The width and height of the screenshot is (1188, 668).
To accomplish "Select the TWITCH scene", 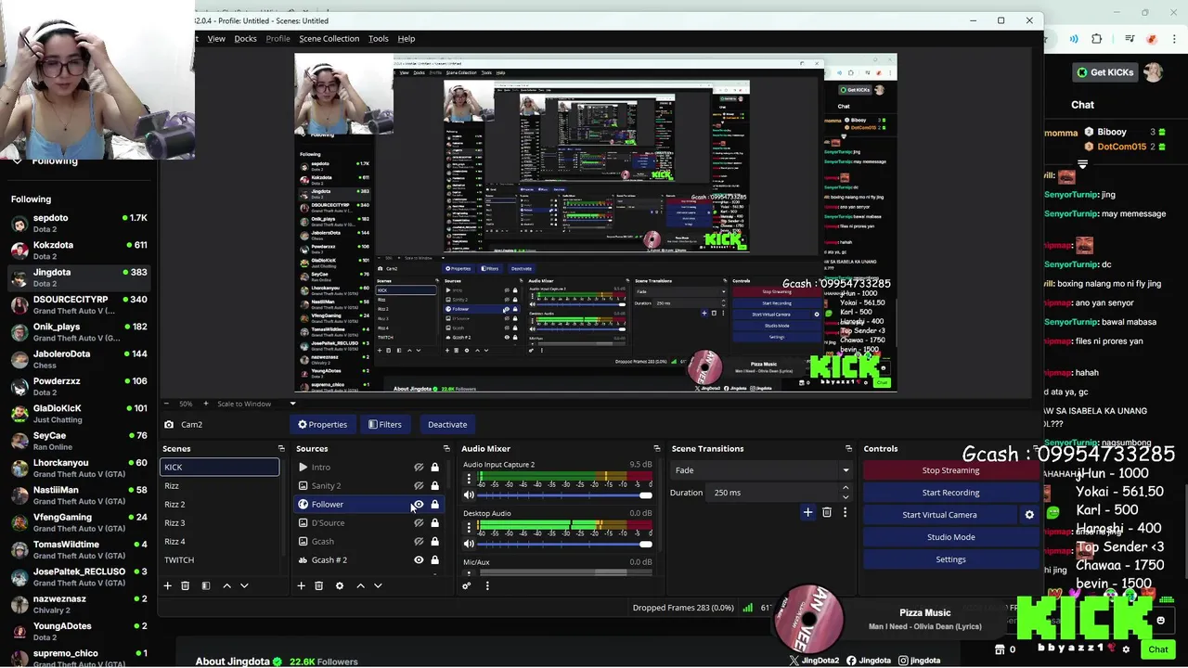I will 220,560.
